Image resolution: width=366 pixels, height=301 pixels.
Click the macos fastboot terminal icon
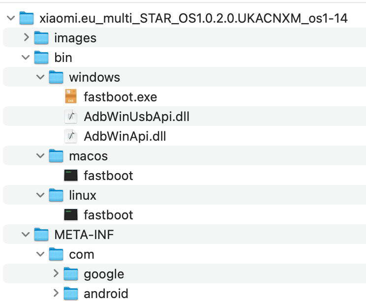tap(71, 176)
